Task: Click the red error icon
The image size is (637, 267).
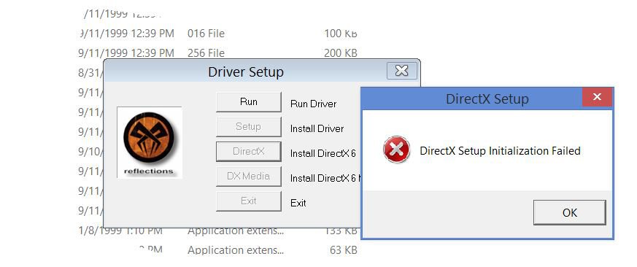Action: [396, 150]
